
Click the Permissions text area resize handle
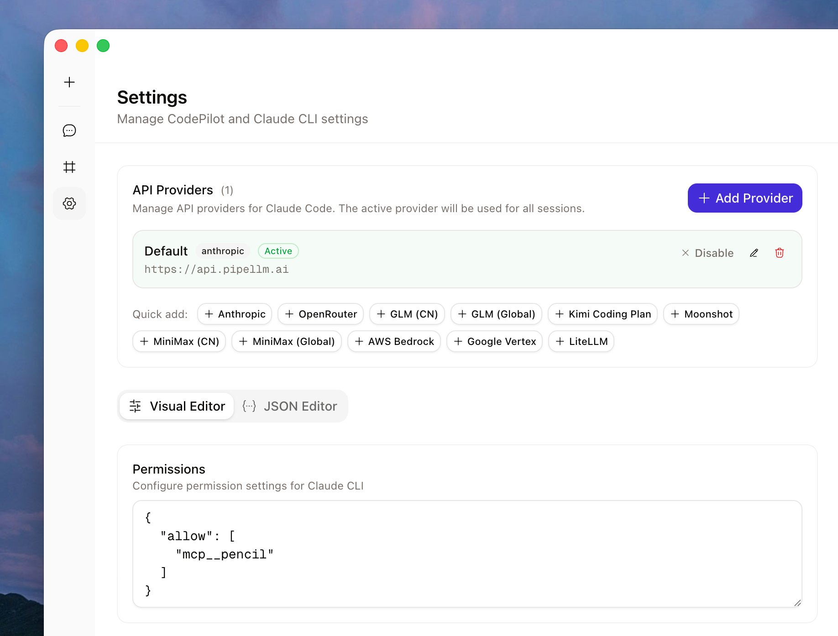coord(797,603)
